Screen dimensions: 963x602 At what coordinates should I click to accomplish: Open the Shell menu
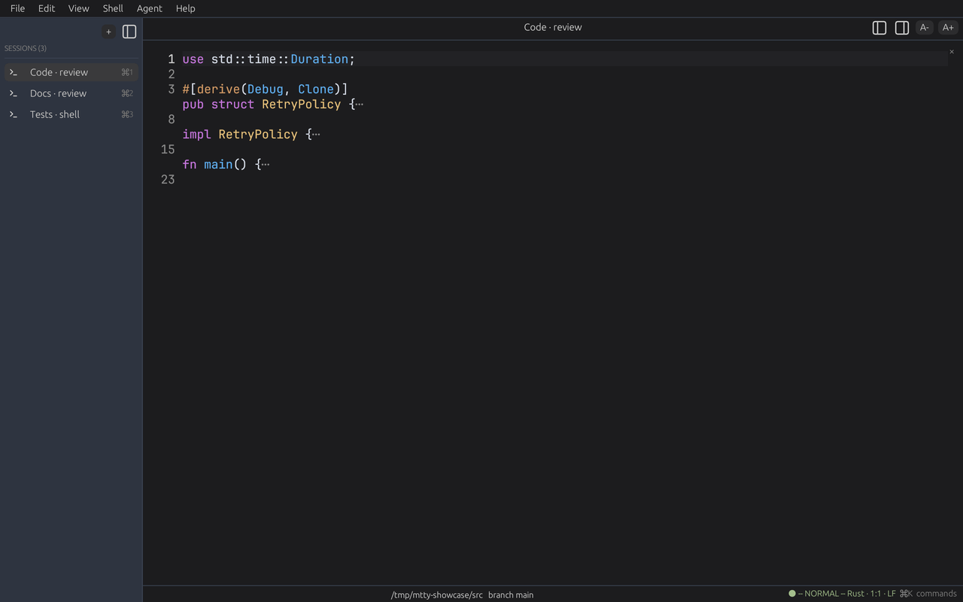point(113,8)
